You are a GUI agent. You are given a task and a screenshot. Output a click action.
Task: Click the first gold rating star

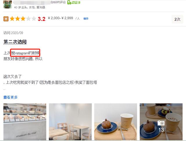pyautogui.click(x=12, y=19)
